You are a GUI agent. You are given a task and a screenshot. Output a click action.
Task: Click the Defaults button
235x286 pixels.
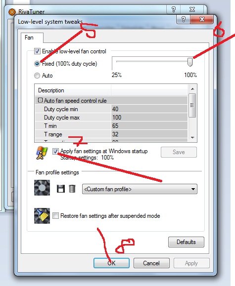(186, 242)
